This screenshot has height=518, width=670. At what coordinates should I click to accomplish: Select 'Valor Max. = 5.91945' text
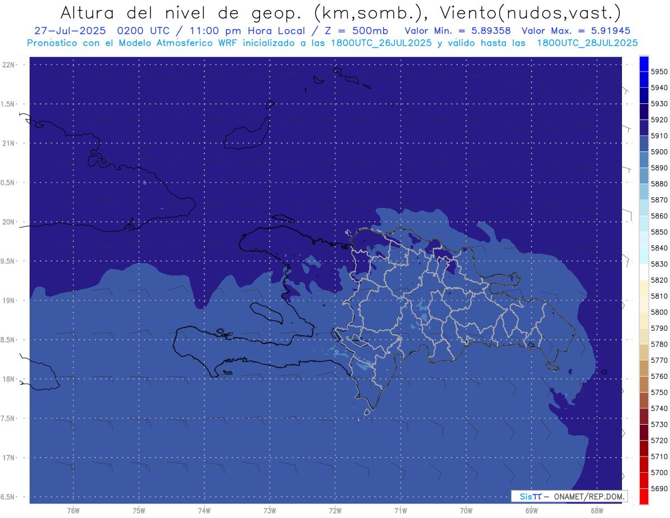576,31
